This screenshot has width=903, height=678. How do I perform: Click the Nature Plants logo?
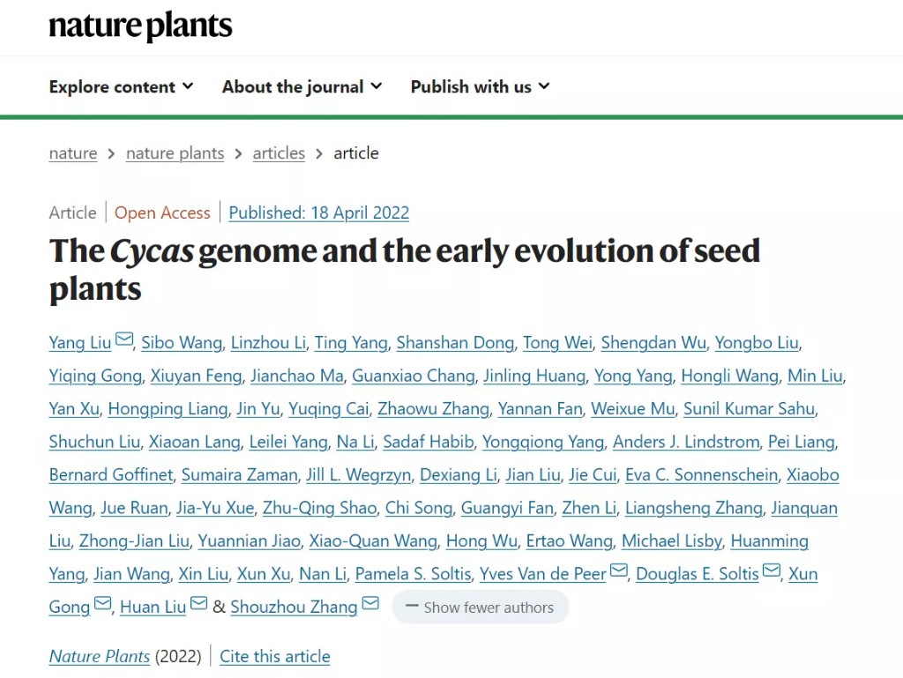pyautogui.click(x=140, y=27)
